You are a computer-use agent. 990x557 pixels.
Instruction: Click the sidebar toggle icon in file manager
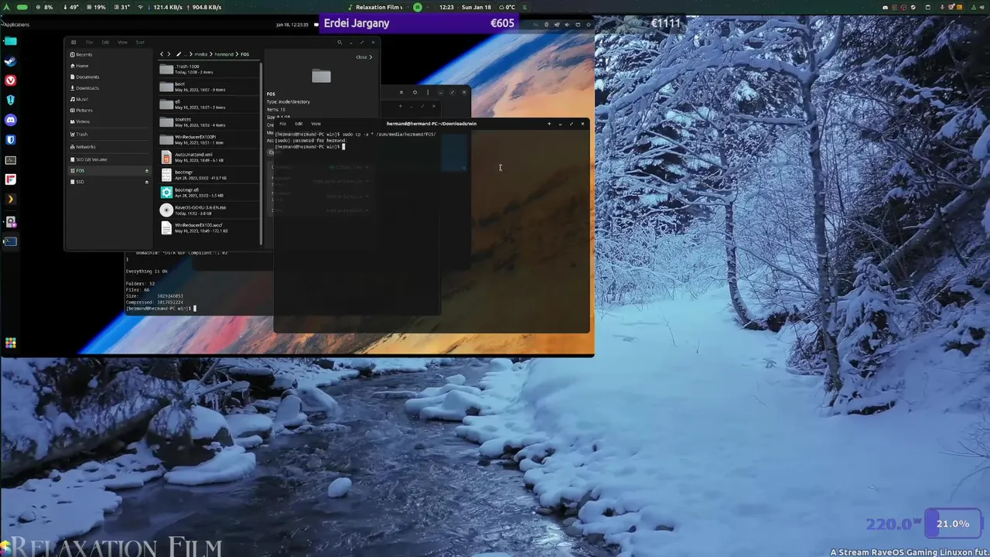73,42
